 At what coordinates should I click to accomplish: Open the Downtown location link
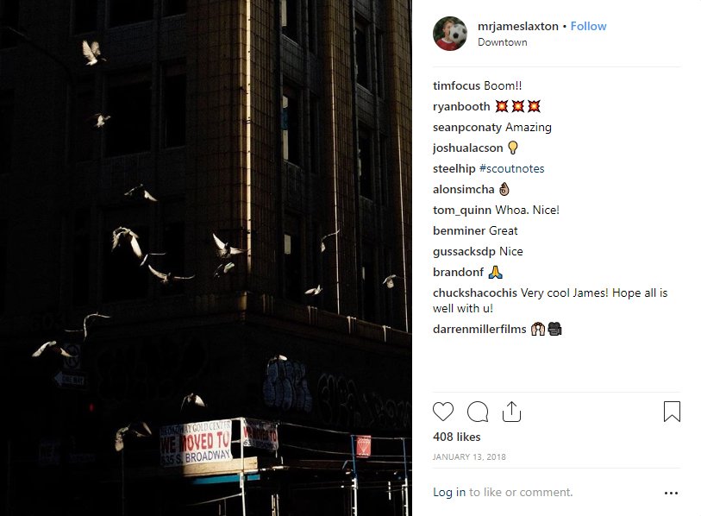502,42
